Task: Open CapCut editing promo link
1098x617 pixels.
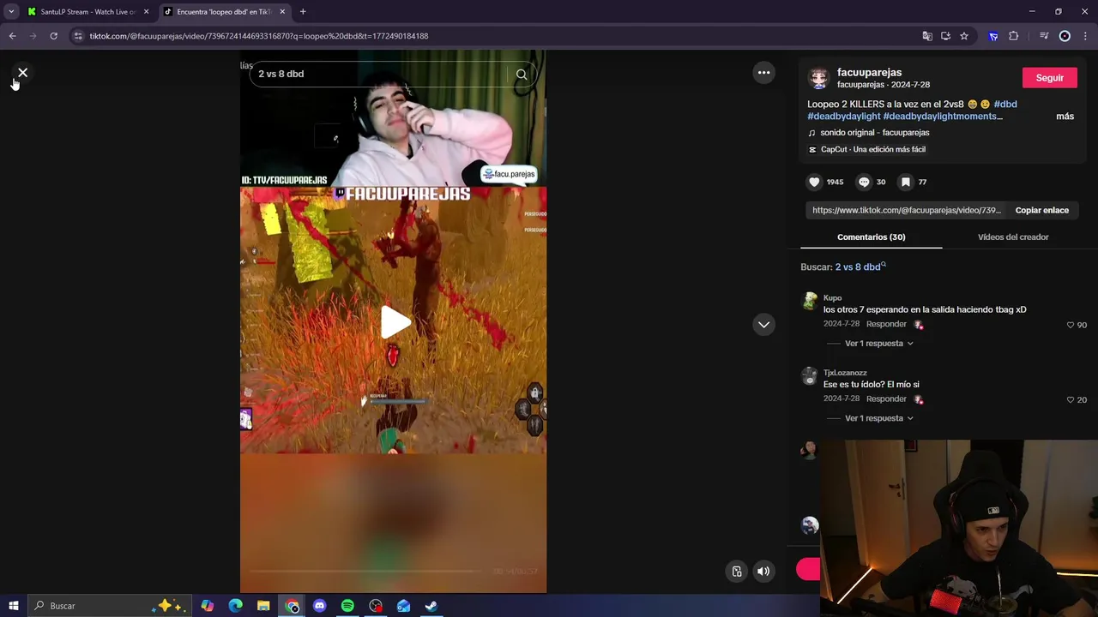Action: pos(872,149)
